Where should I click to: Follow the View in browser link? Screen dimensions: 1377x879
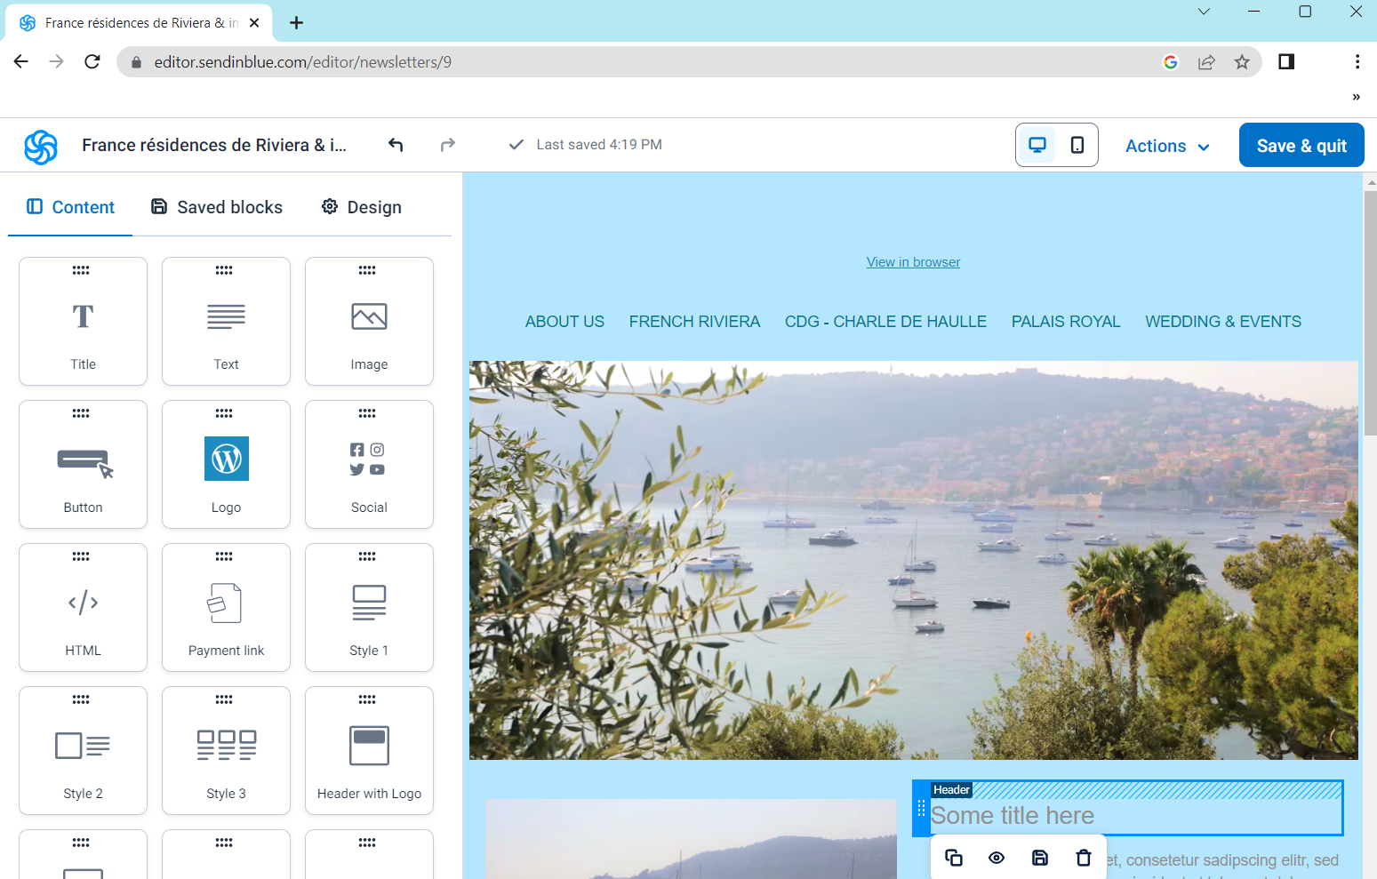click(x=913, y=262)
